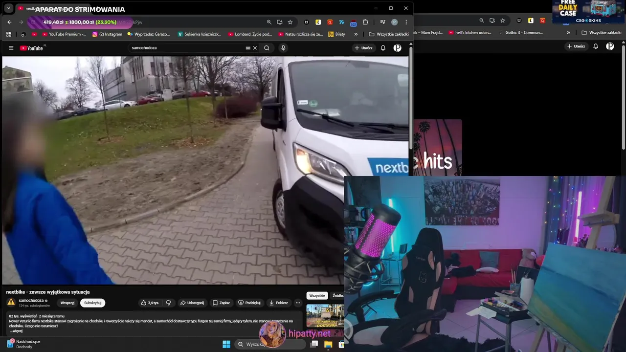Open YouTube notifications bell in front window

pyautogui.click(x=383, y=48)
